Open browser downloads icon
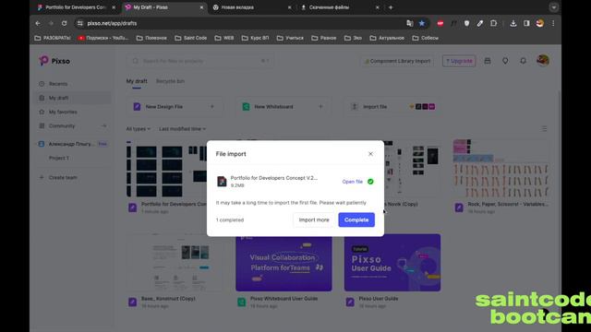 513,23
